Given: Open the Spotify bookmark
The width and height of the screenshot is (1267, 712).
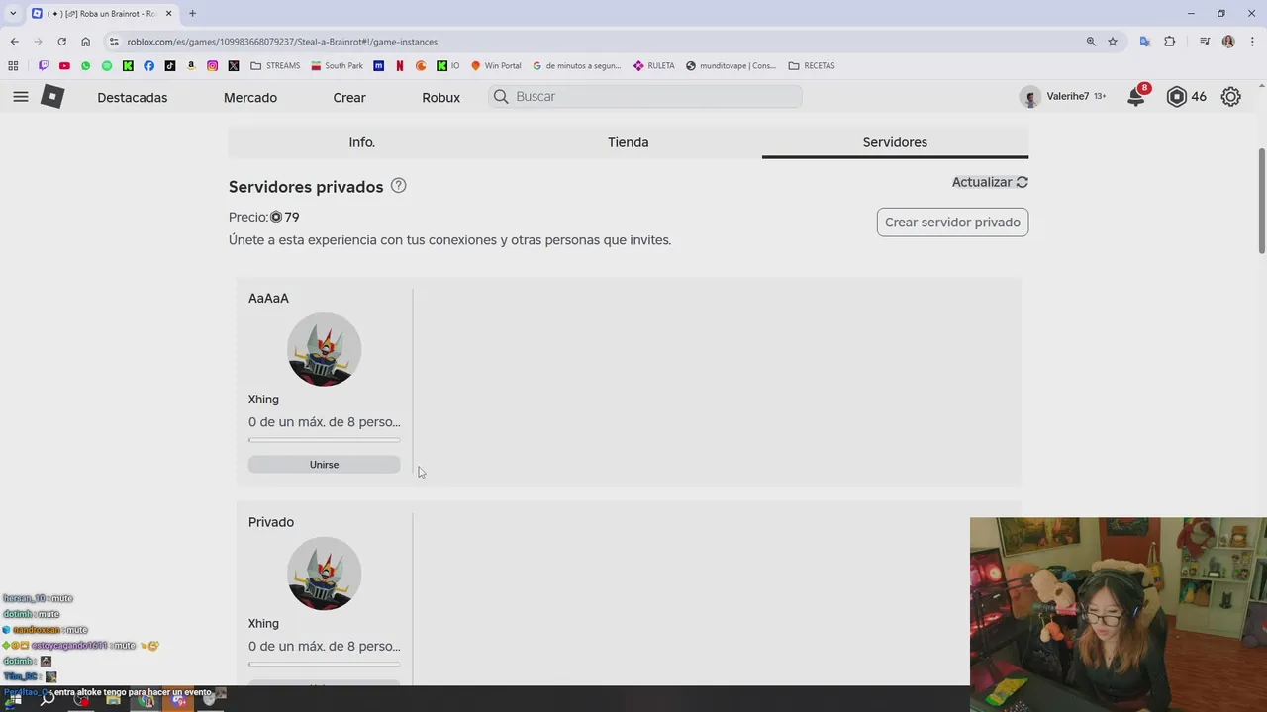Looking at the screenshot, I should click(107, 66).
